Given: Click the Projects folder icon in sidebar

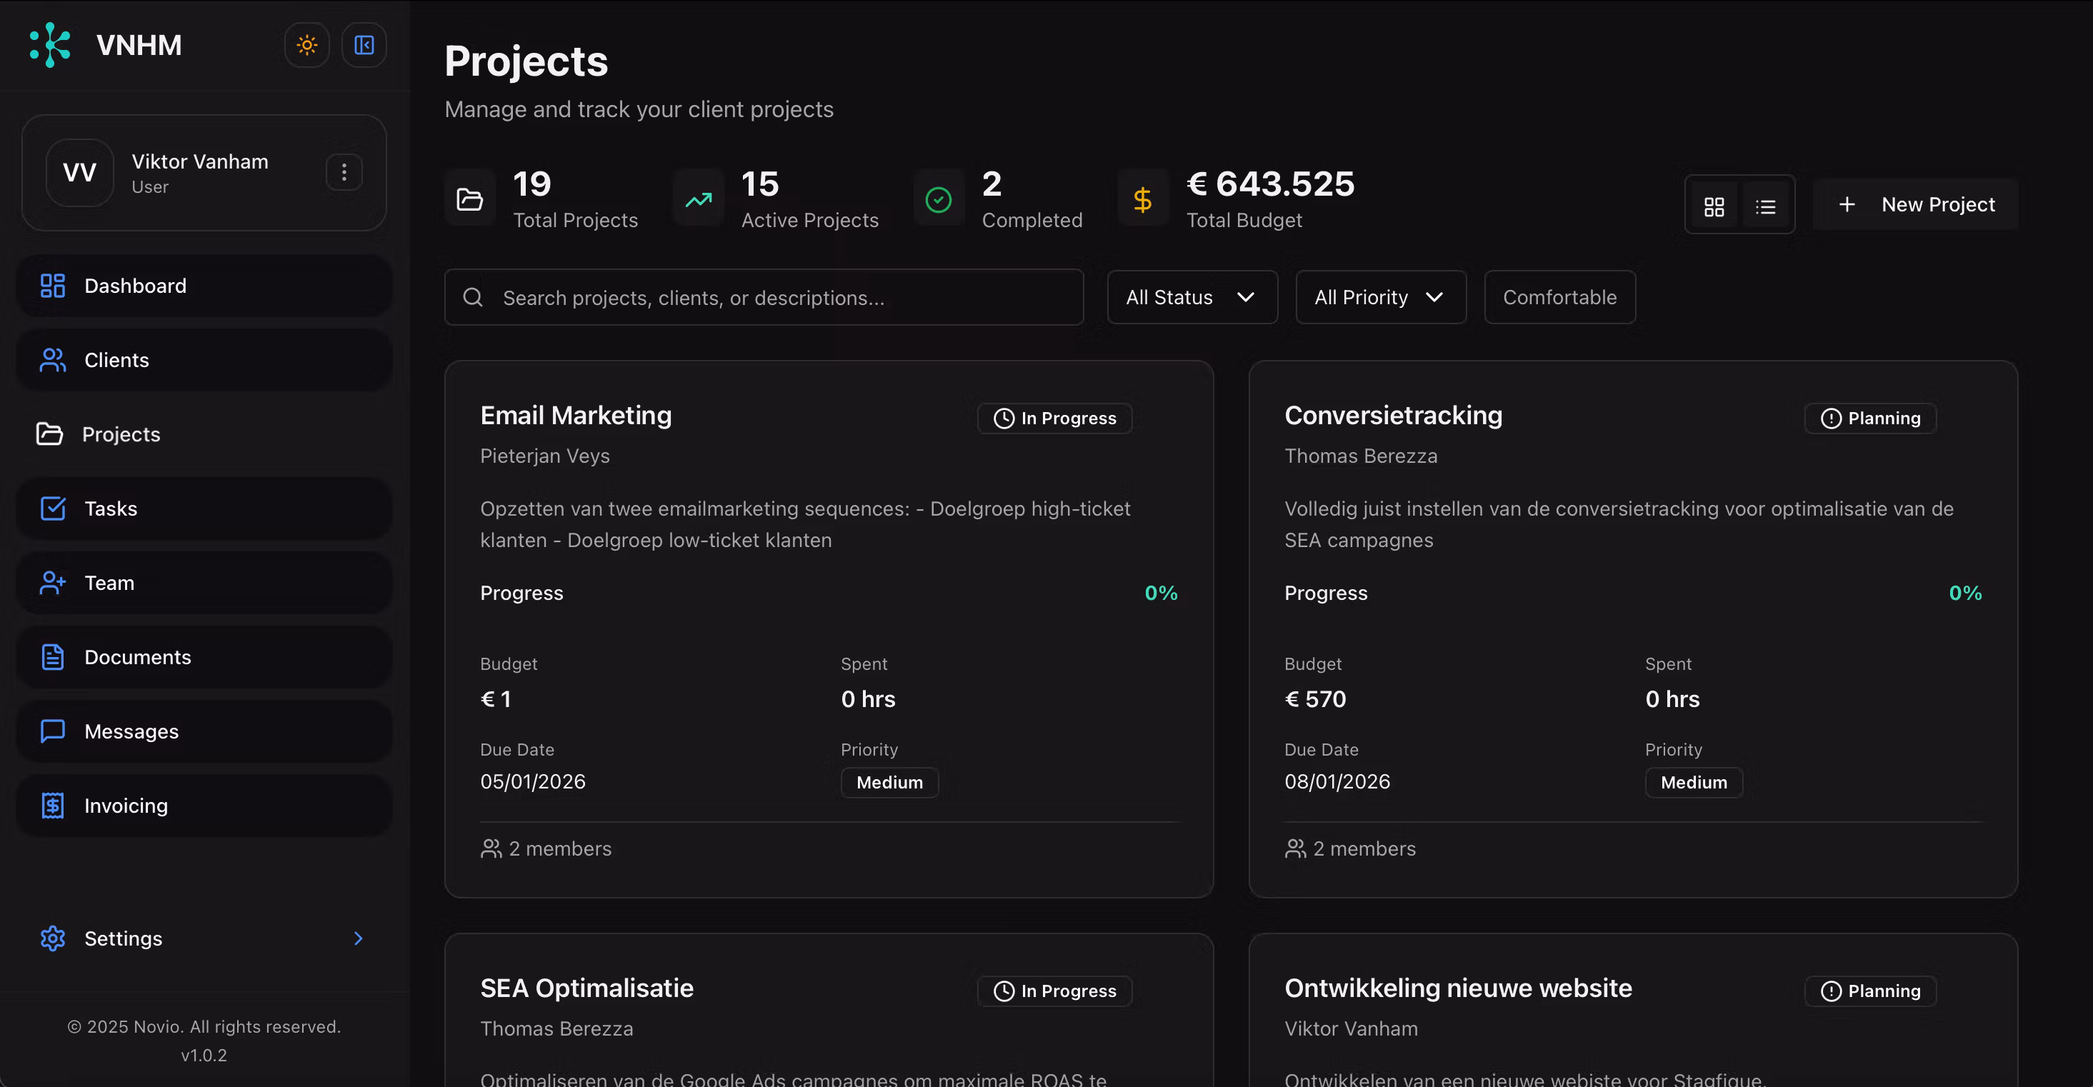Looking at the screenshot, I should tap(49, 434).
